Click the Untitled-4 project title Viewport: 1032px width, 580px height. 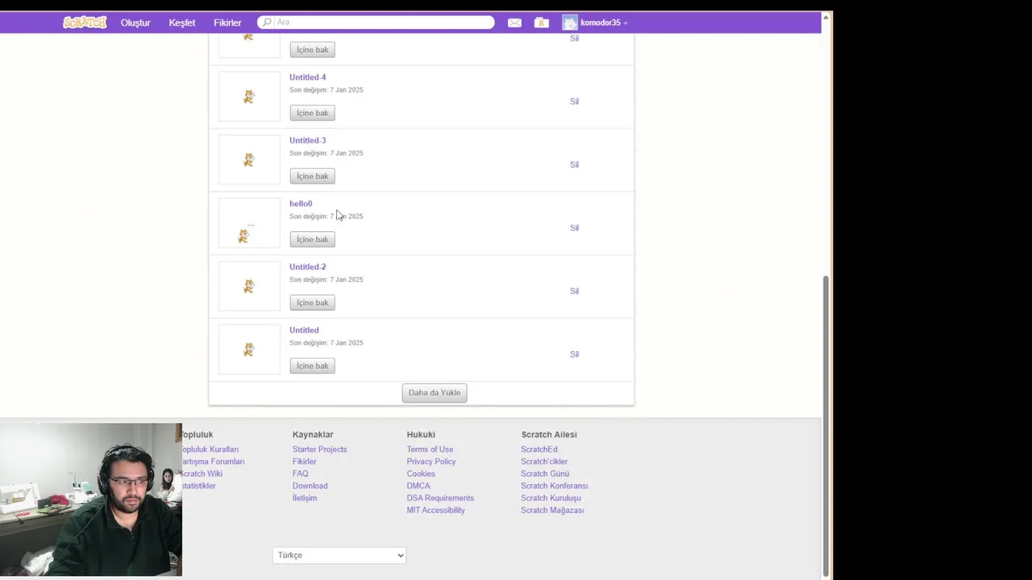click(x=308, y=77)
